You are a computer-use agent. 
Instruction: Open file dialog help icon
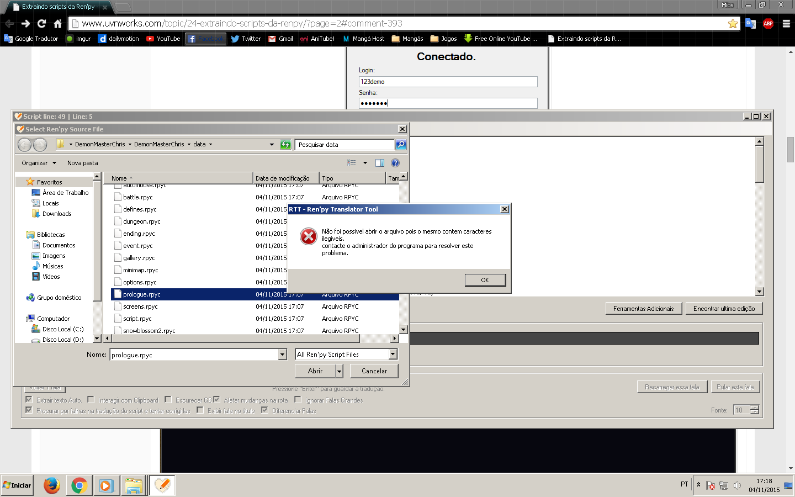395,163
